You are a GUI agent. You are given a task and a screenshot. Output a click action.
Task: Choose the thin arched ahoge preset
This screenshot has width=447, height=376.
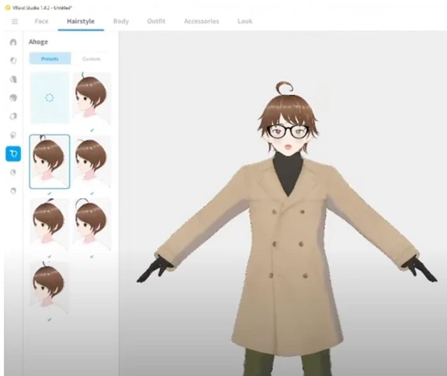pyautogui.click(x=92, y=162)
